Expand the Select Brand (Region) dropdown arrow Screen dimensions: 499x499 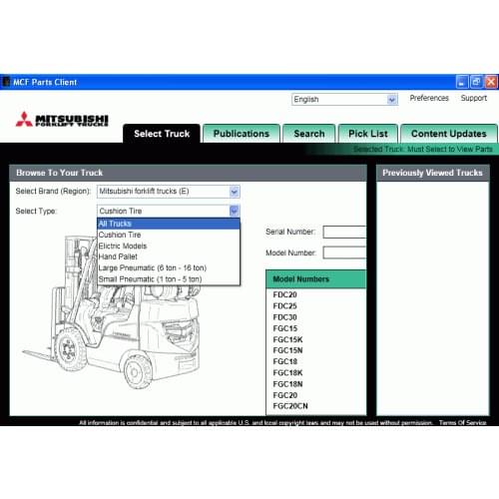(235, 192)
